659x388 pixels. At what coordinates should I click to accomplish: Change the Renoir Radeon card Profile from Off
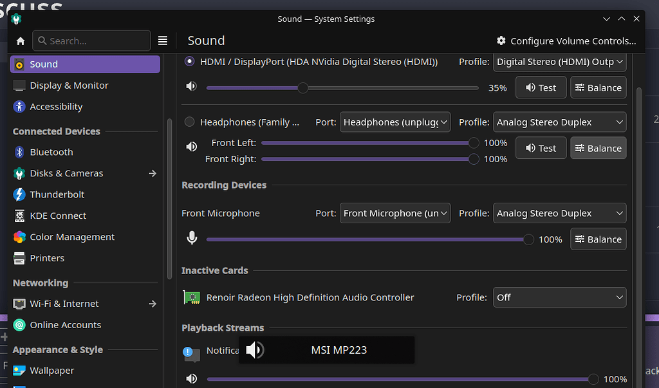coord(559,297)
